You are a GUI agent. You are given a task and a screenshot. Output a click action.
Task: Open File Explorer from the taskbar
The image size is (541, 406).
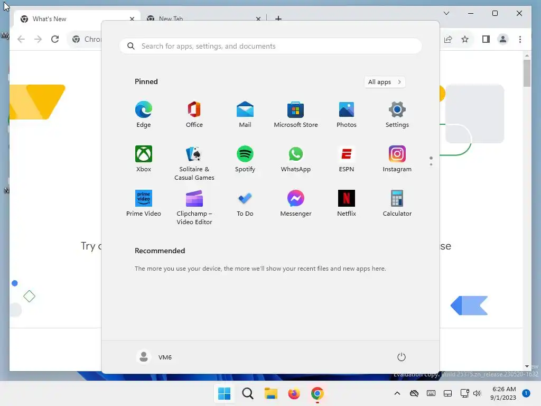271,393
